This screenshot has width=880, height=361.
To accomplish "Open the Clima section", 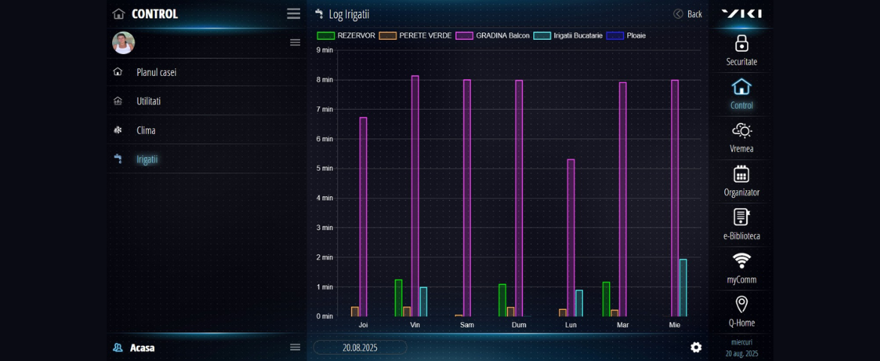I will [146, 130].
